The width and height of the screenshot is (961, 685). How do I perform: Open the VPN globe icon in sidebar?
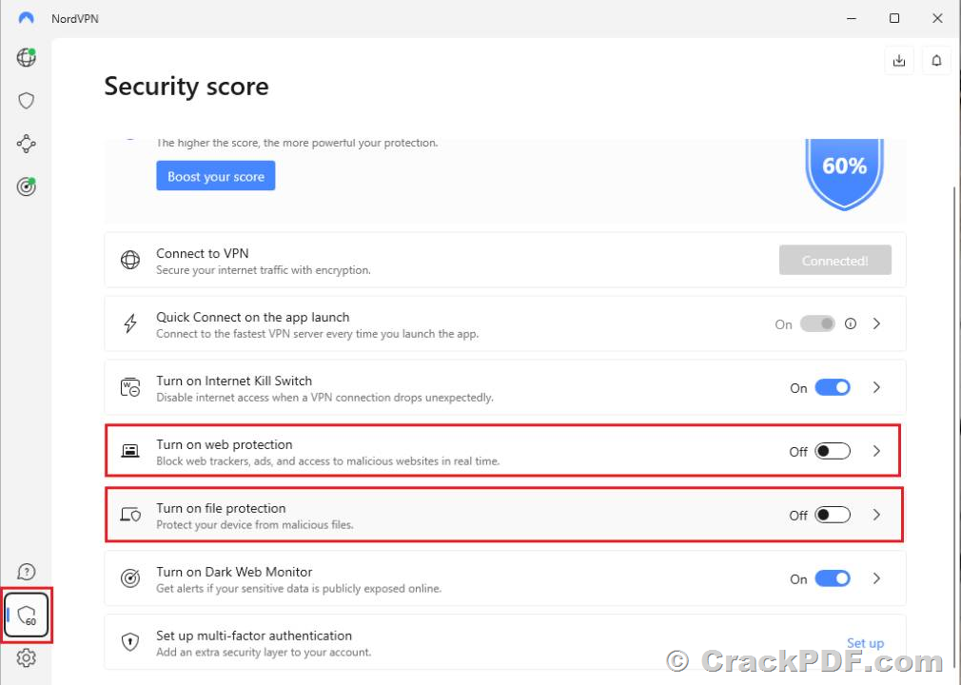[26, 57]
